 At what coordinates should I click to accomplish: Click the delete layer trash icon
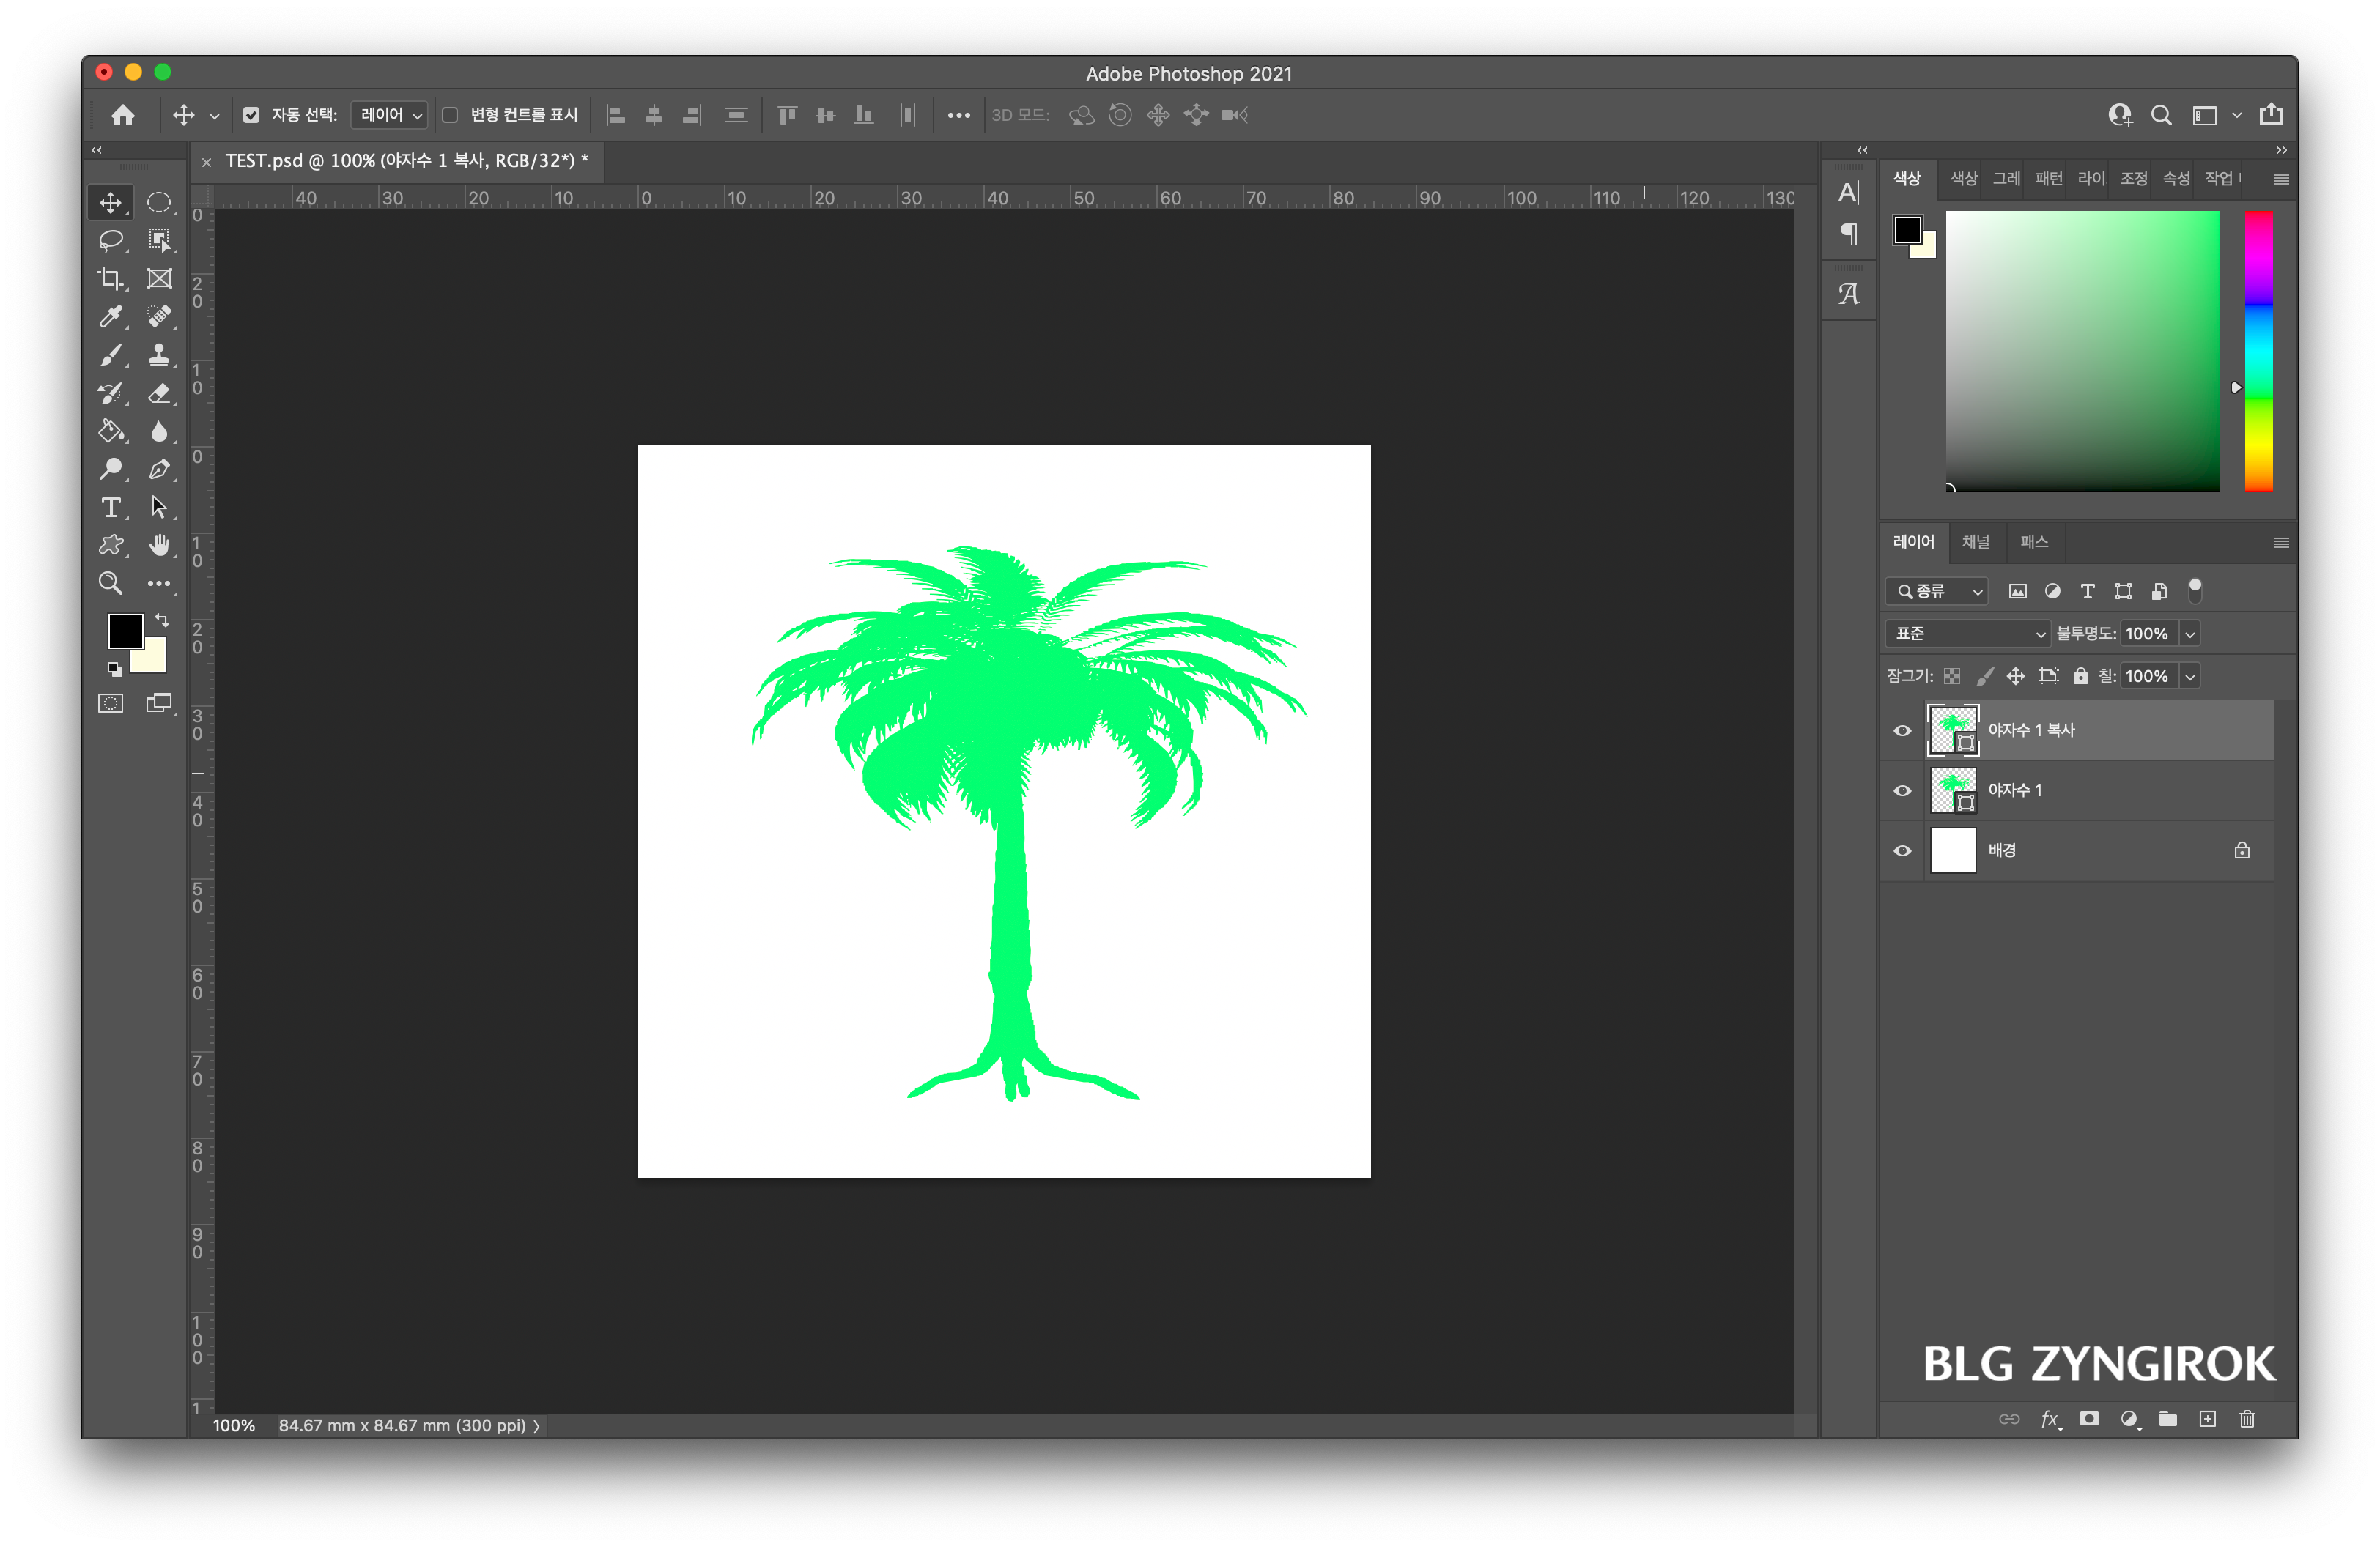point(2247,1419)
